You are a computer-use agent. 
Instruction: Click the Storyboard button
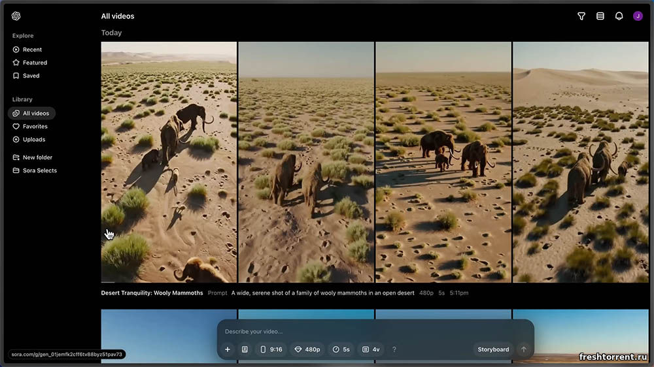point(493,349)
